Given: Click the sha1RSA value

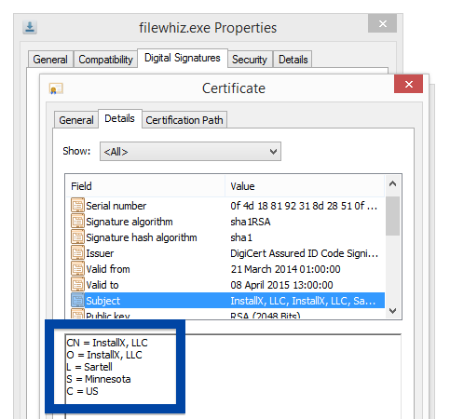Looking at the screenshot, I should [251, 222].
